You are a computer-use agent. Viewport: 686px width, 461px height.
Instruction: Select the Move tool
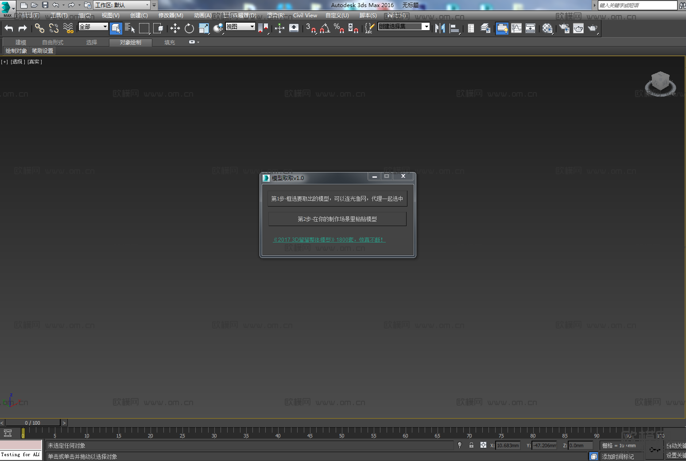coord(175,28)
